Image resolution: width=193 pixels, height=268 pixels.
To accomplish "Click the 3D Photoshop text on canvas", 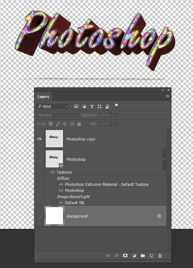I will tap(95, 40).
